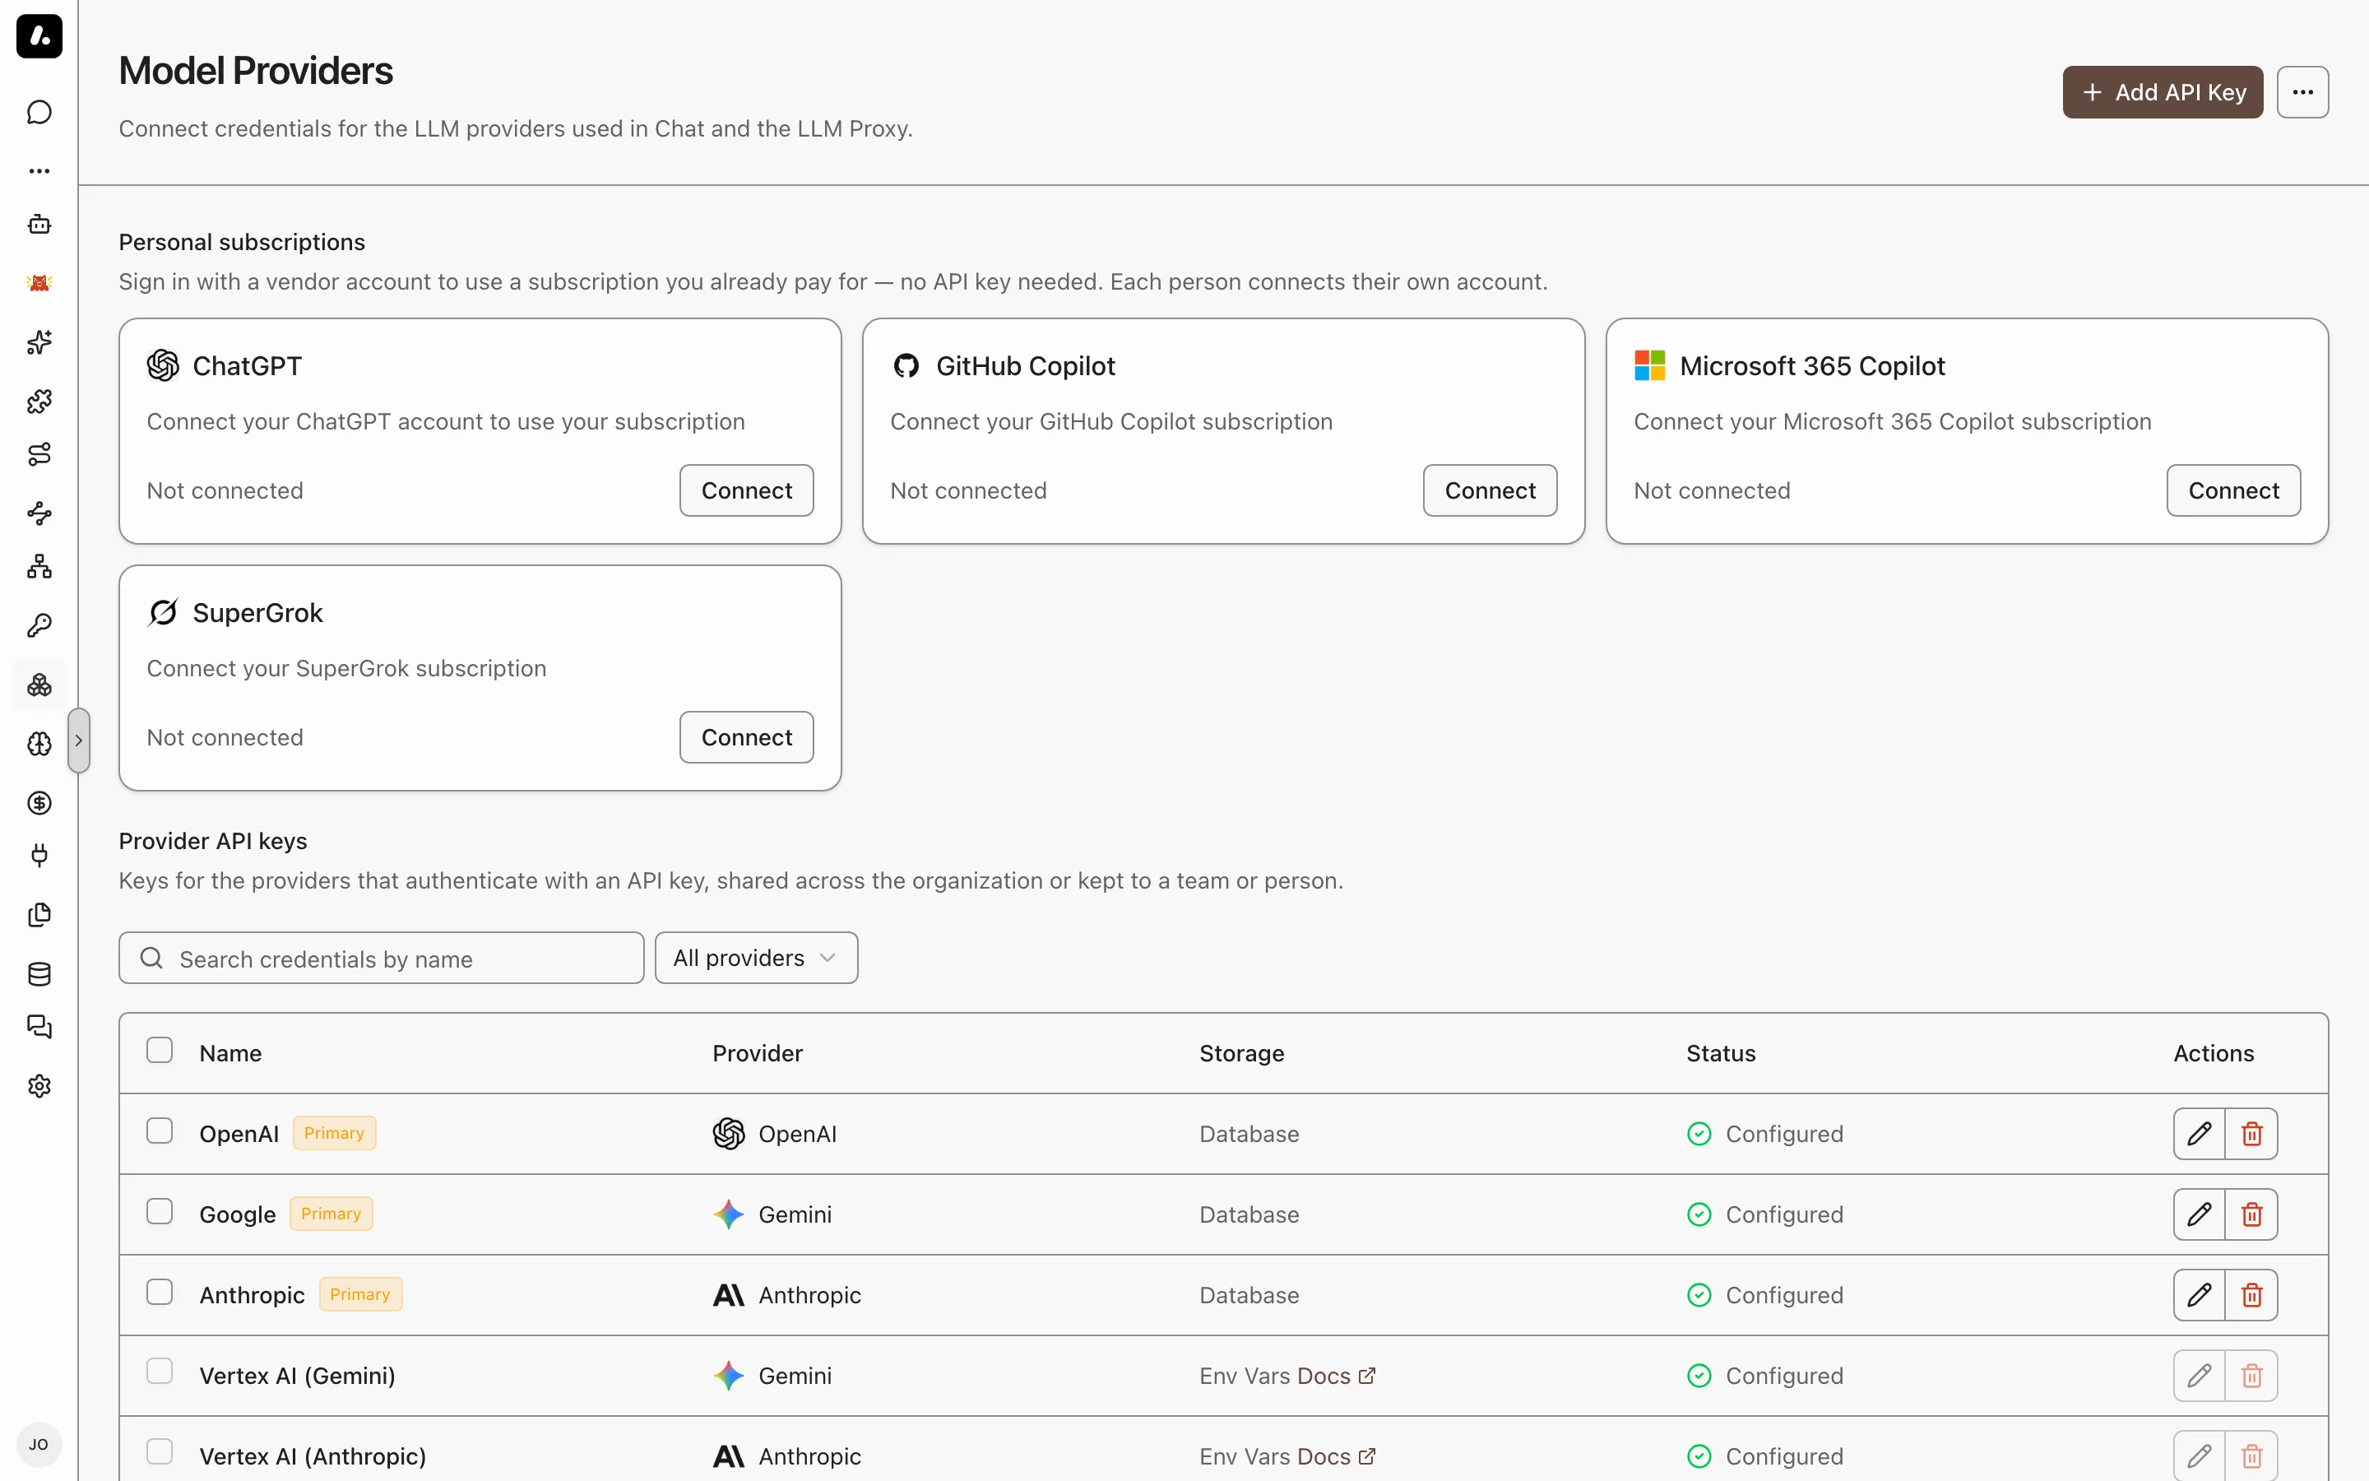The width and height of the screenshot is (2369, 1481).
Task: Open the robot agents icon in sidebar
Action: (x=39, y=225)
